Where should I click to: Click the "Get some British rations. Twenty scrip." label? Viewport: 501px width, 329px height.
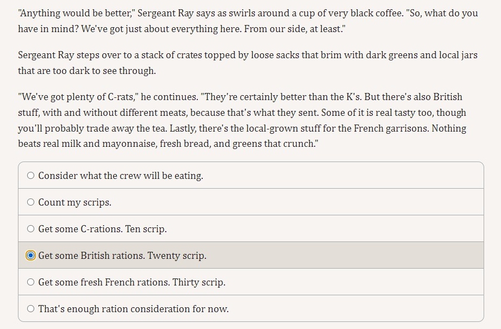coord(122,256)
